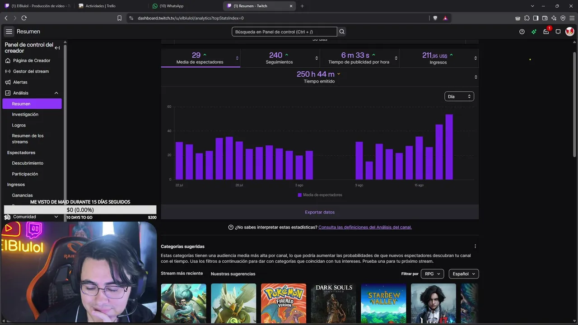This screenshot has height=325, width=578.
Task: Switch to ElBlulol Producción de vídeo tab
Action: tap(37, 6)
